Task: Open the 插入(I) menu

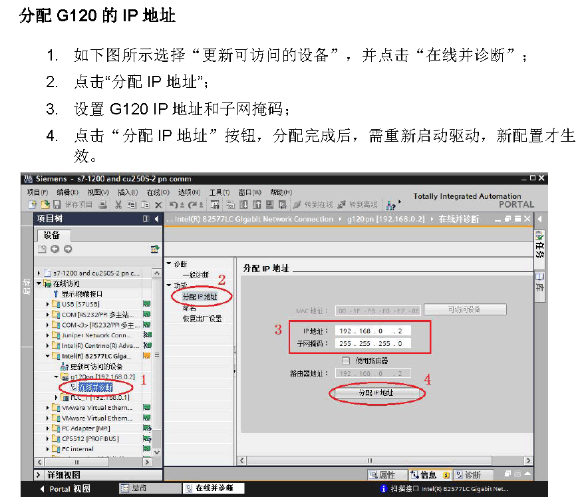Action: click(x=128, y=192)
